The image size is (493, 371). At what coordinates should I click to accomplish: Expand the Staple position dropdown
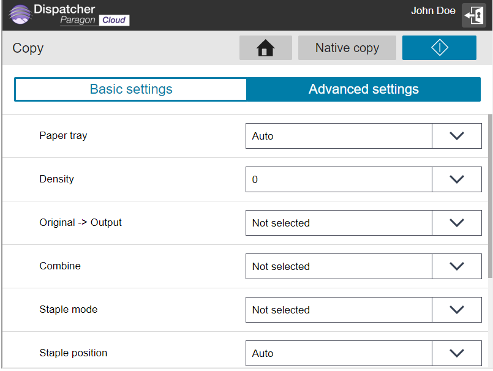point(457,353)
